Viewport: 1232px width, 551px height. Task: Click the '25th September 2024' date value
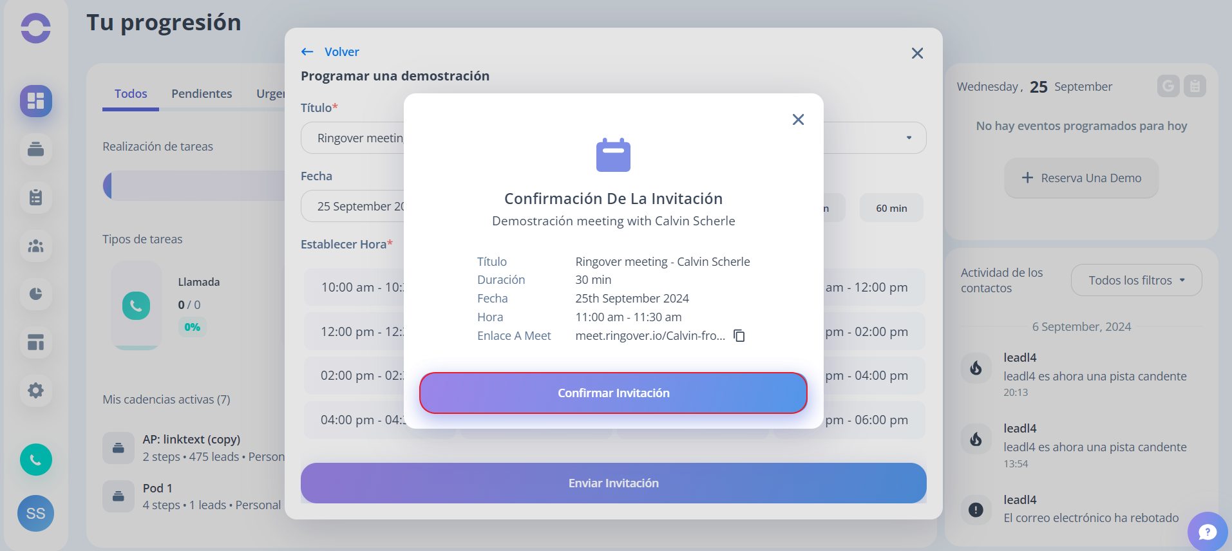point(632,298)
